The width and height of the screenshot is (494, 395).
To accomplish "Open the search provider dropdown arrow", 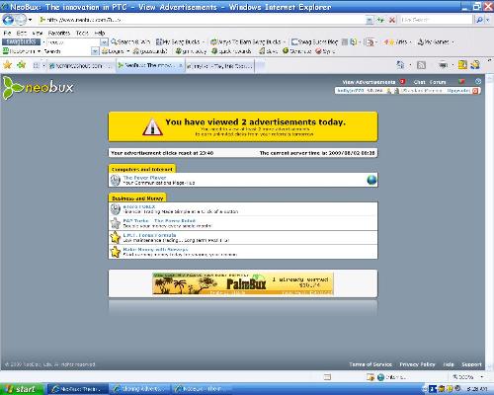I will [488, 20].
